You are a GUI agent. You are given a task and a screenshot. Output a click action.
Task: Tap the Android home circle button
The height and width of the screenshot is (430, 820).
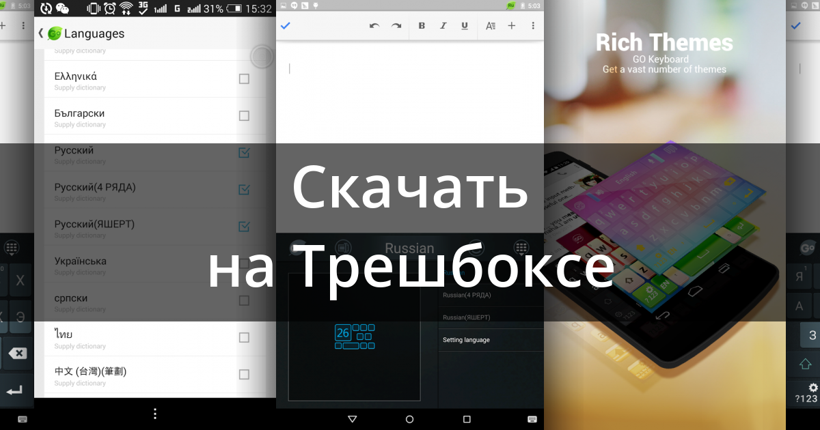[409, 418]
